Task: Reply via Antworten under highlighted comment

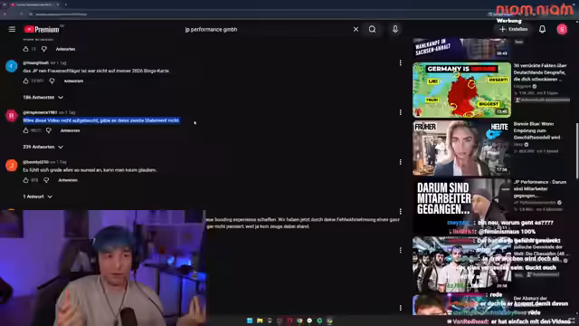Action: click(70, 130)
